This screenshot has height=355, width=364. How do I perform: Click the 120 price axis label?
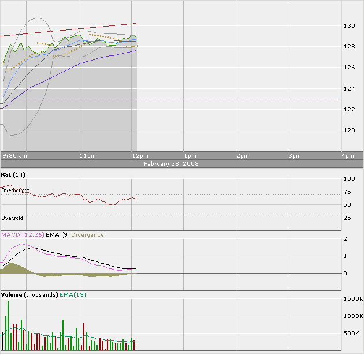pos(350,130)
